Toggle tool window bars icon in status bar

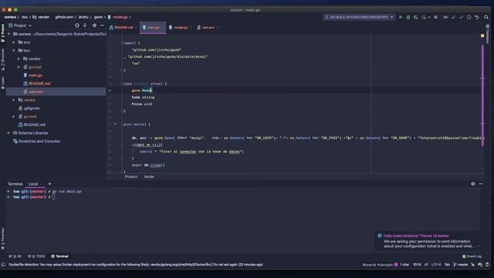pyautogui.click(x=3, y=265)
